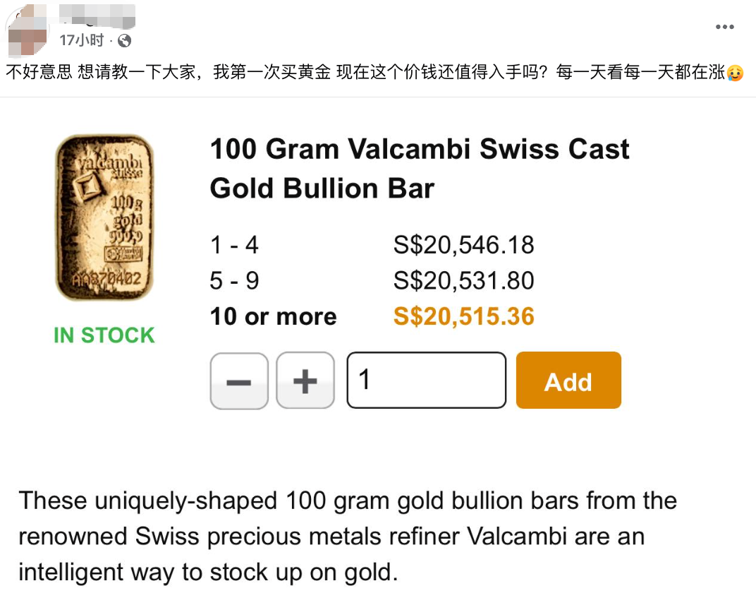Image resolution: width=756 pixels, height=593 pixels.
Task: Decrease quantity with the minus button
Action: 239,381
